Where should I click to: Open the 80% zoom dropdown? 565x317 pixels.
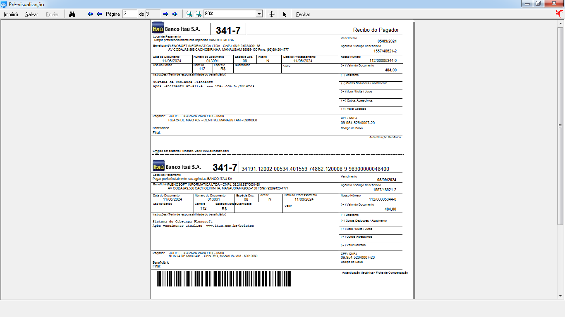259,14
